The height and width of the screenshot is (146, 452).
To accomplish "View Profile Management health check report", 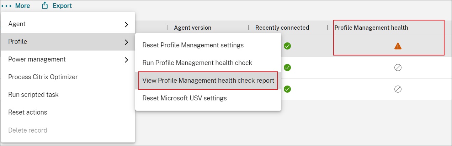I will tap(208, 80).
